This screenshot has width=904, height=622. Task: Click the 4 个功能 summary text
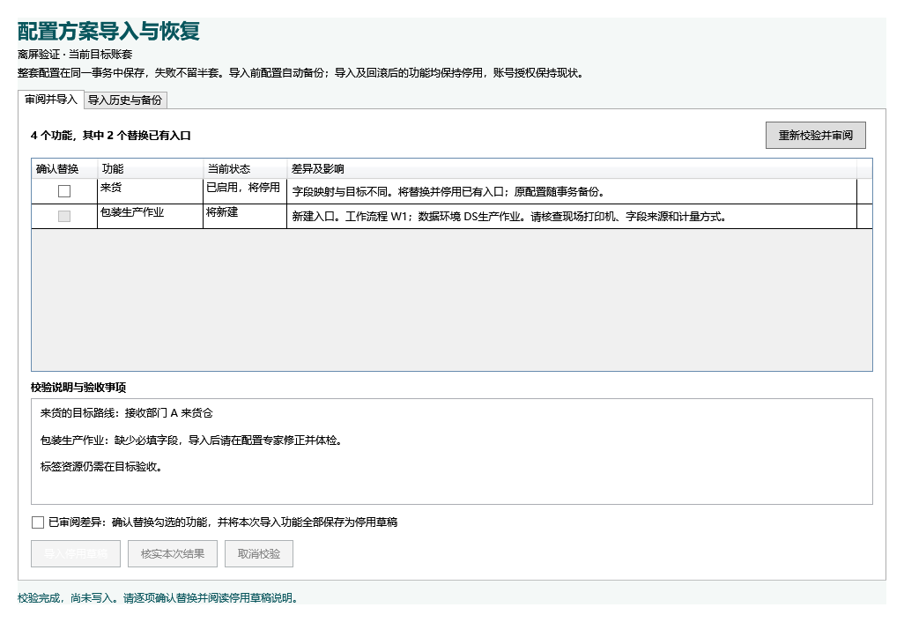tap(111, 136)
